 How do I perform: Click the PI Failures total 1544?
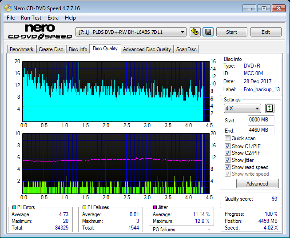(134, 228)
